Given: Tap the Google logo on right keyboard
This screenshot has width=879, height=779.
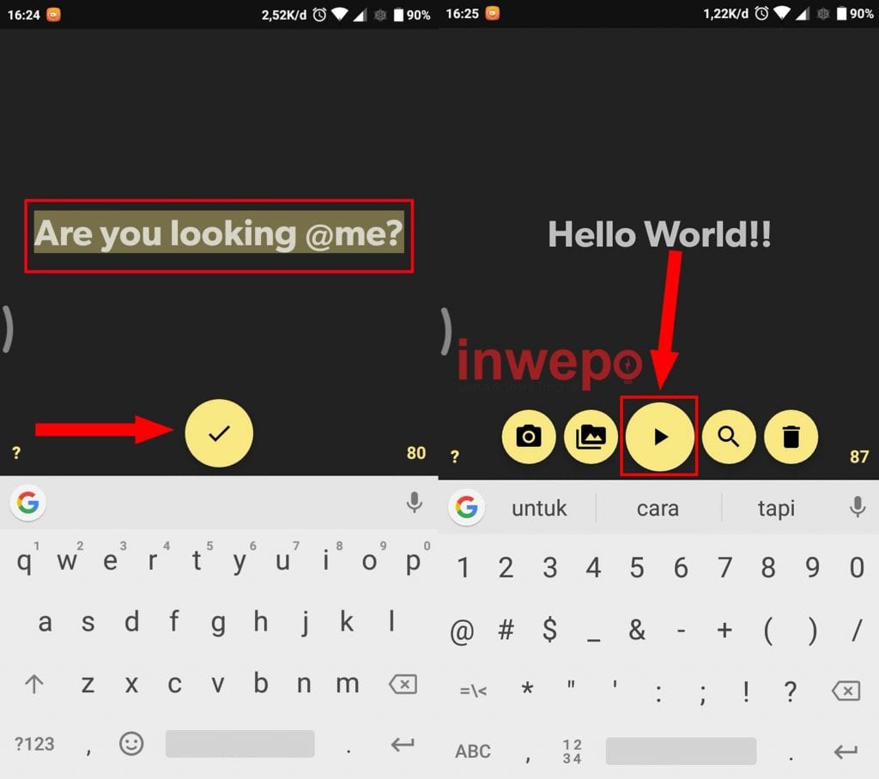Looking at the screenshot, I should [x=466, y=508].
